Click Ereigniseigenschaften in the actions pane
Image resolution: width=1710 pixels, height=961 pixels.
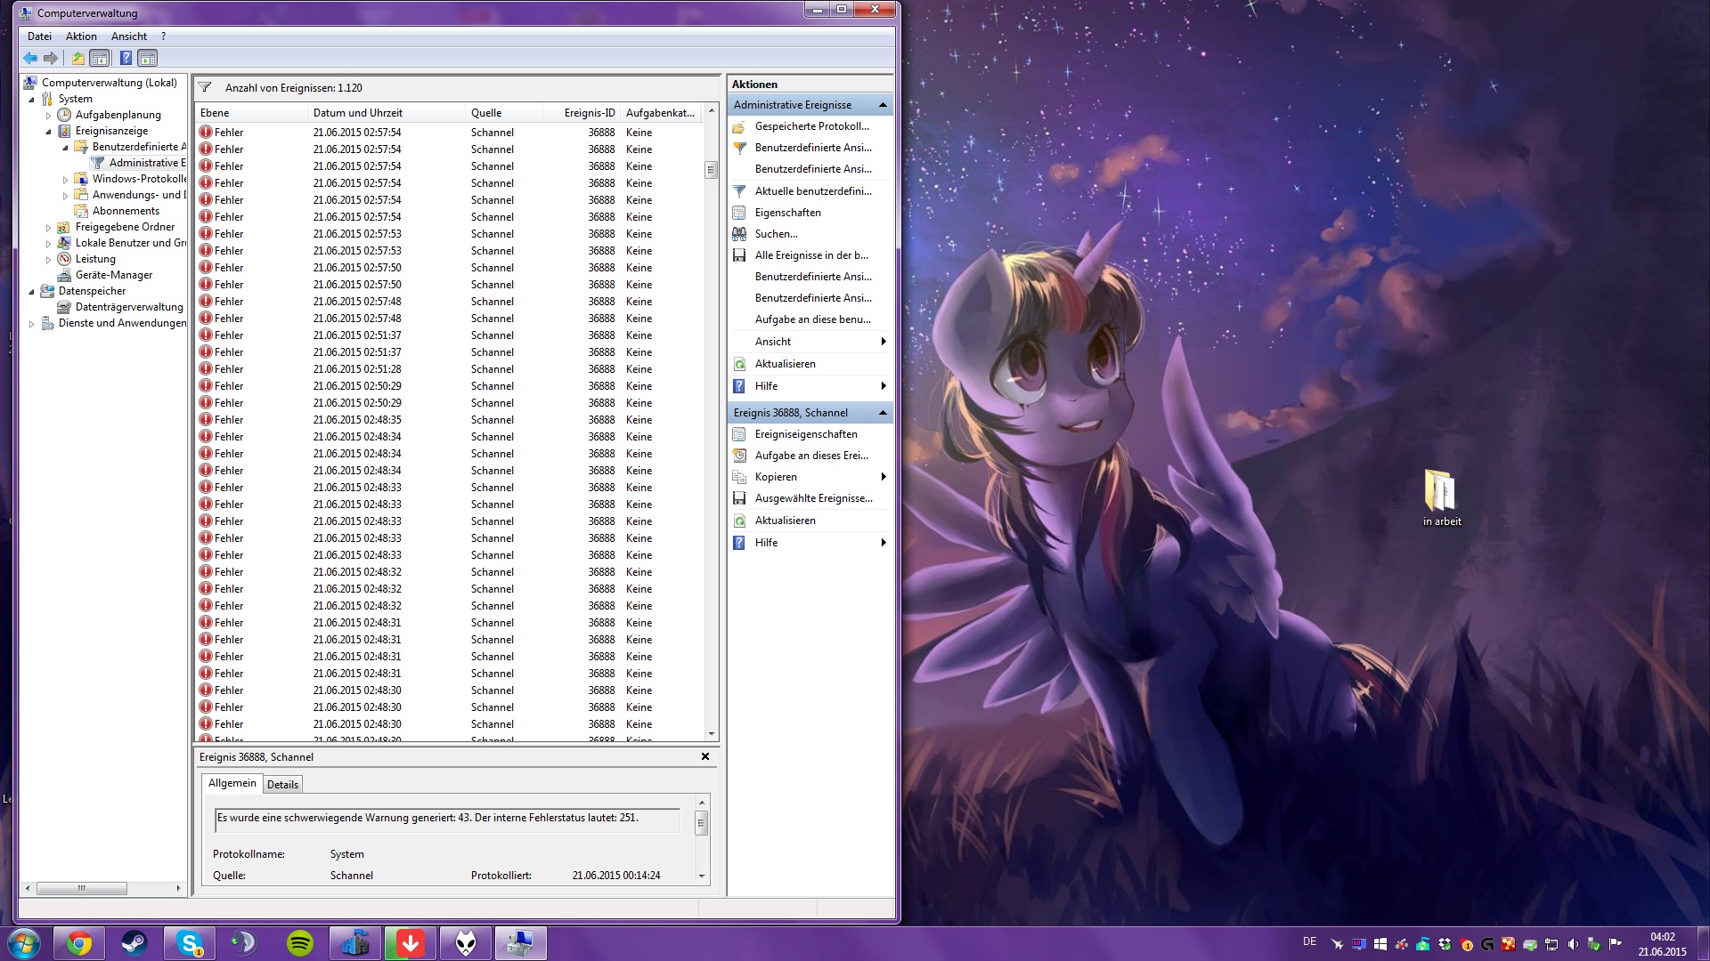[805, 434]
